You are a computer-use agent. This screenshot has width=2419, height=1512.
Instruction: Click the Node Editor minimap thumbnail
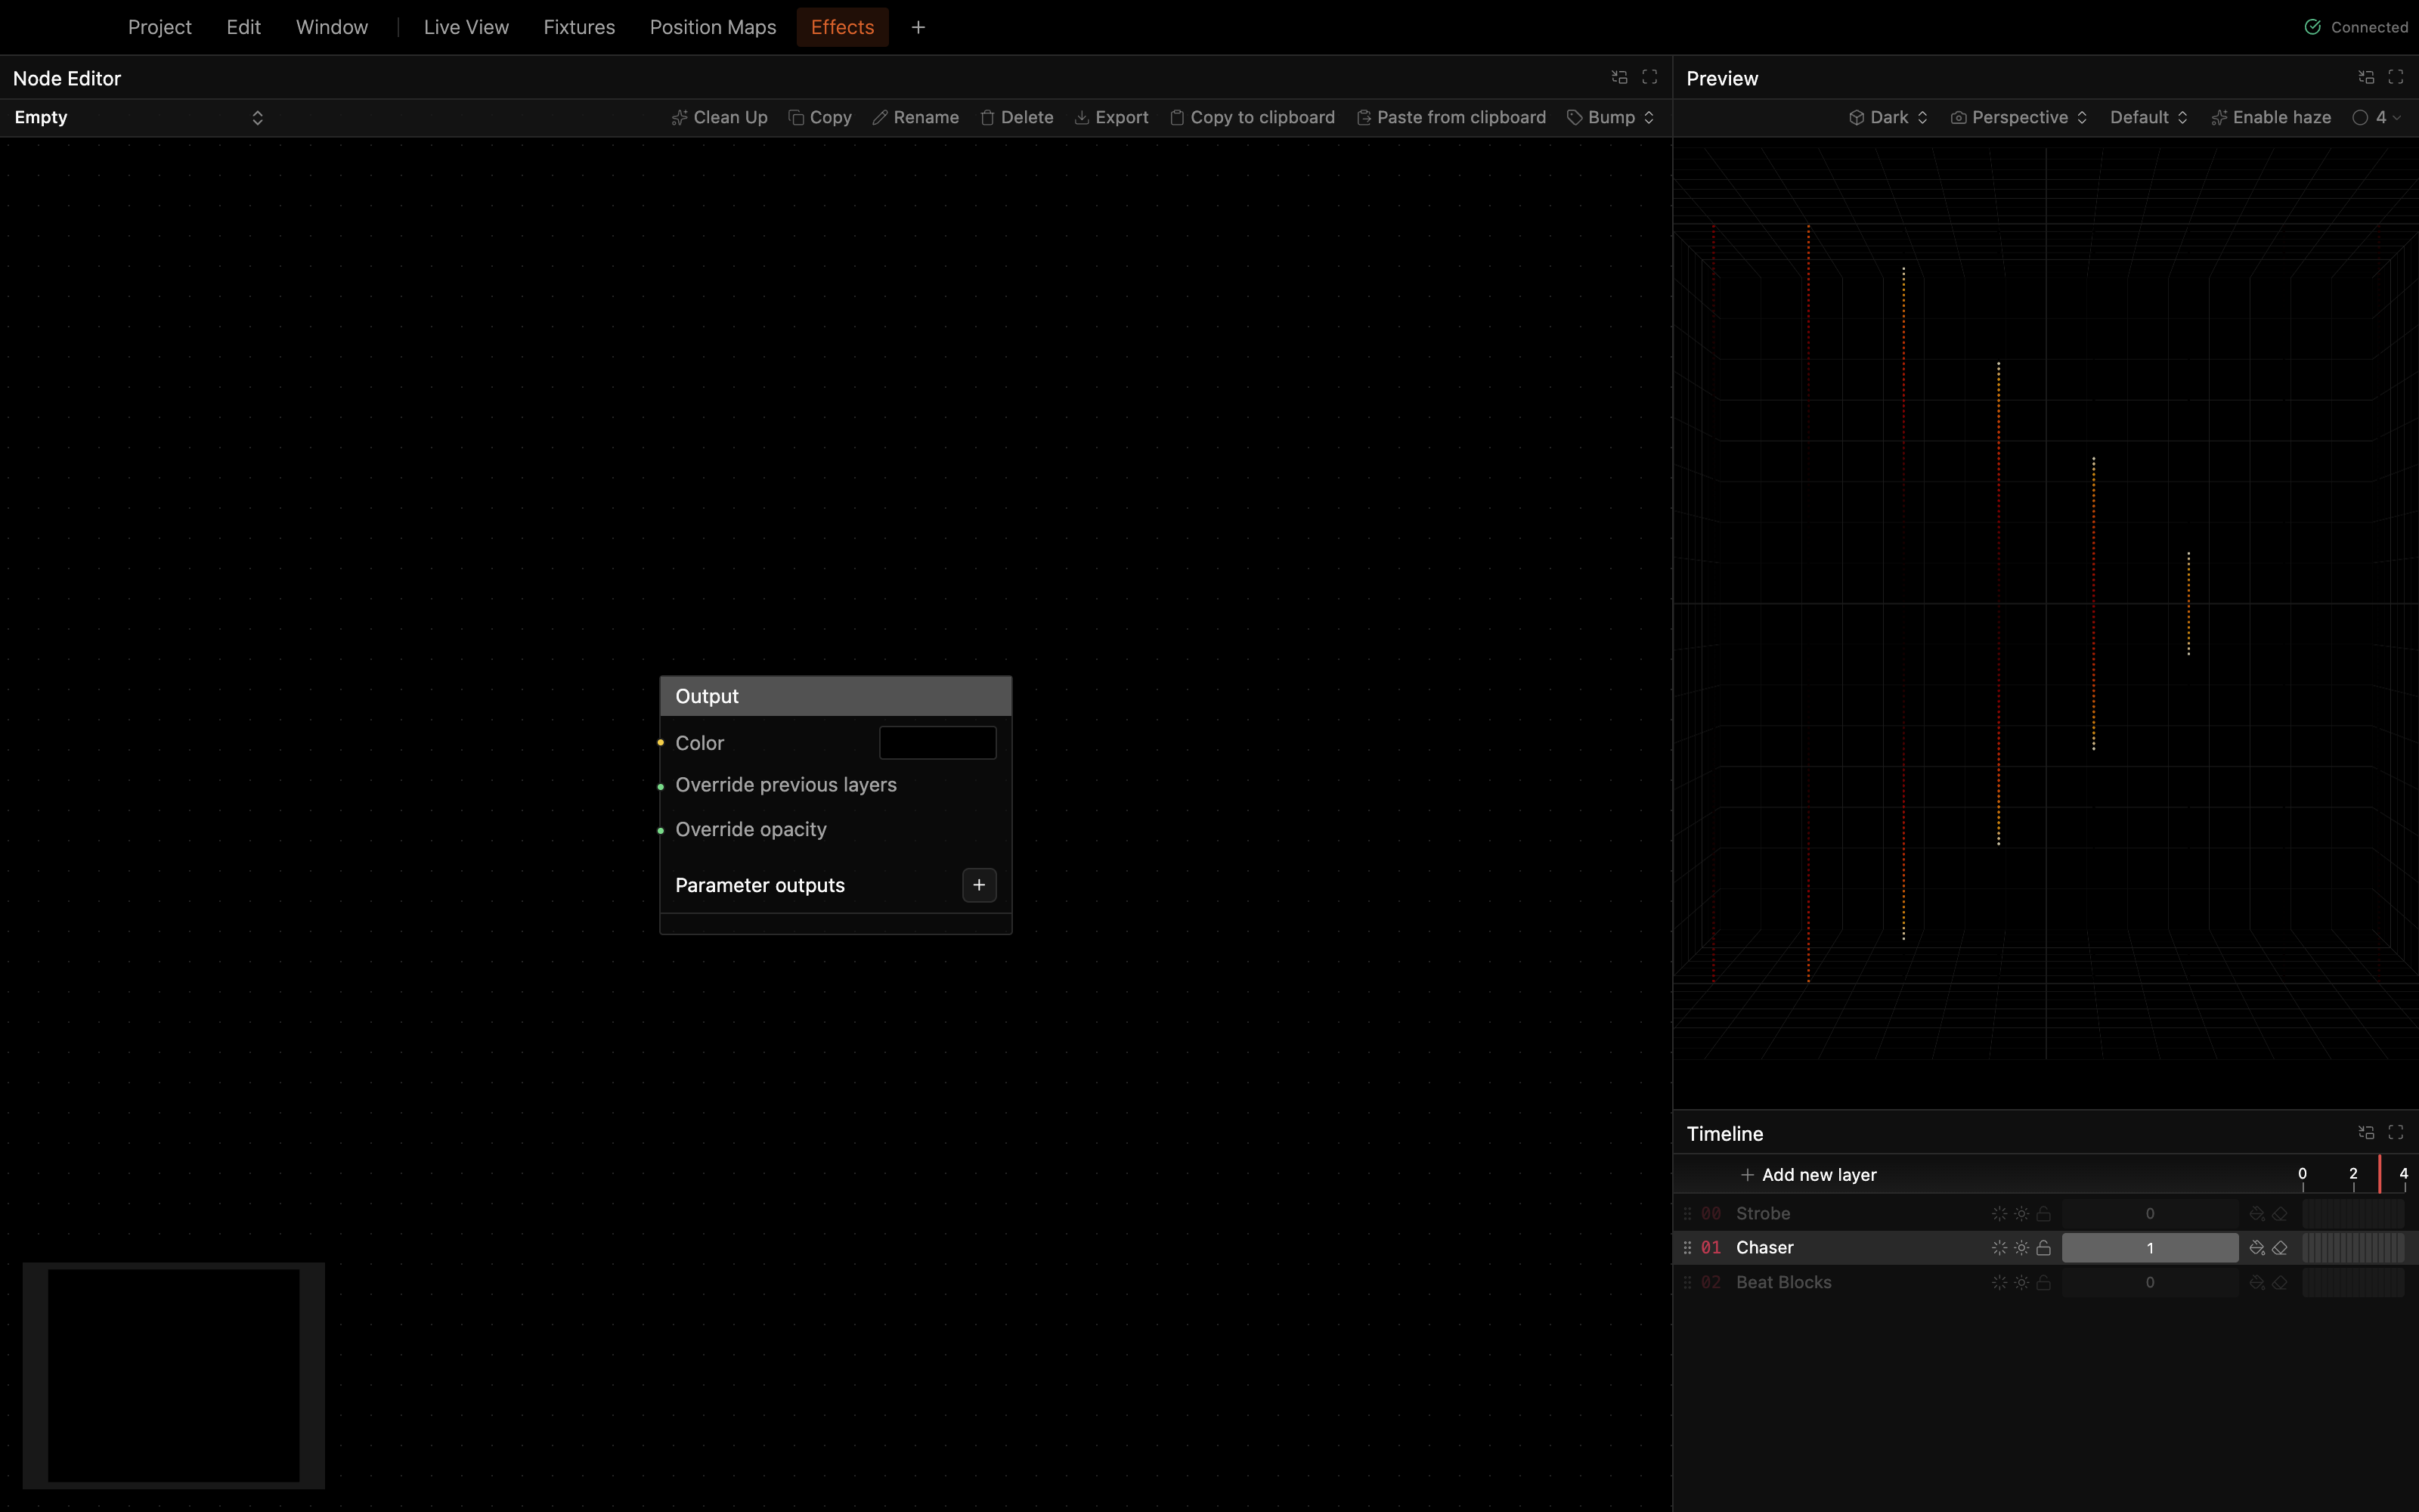[x=174, y=1376]
